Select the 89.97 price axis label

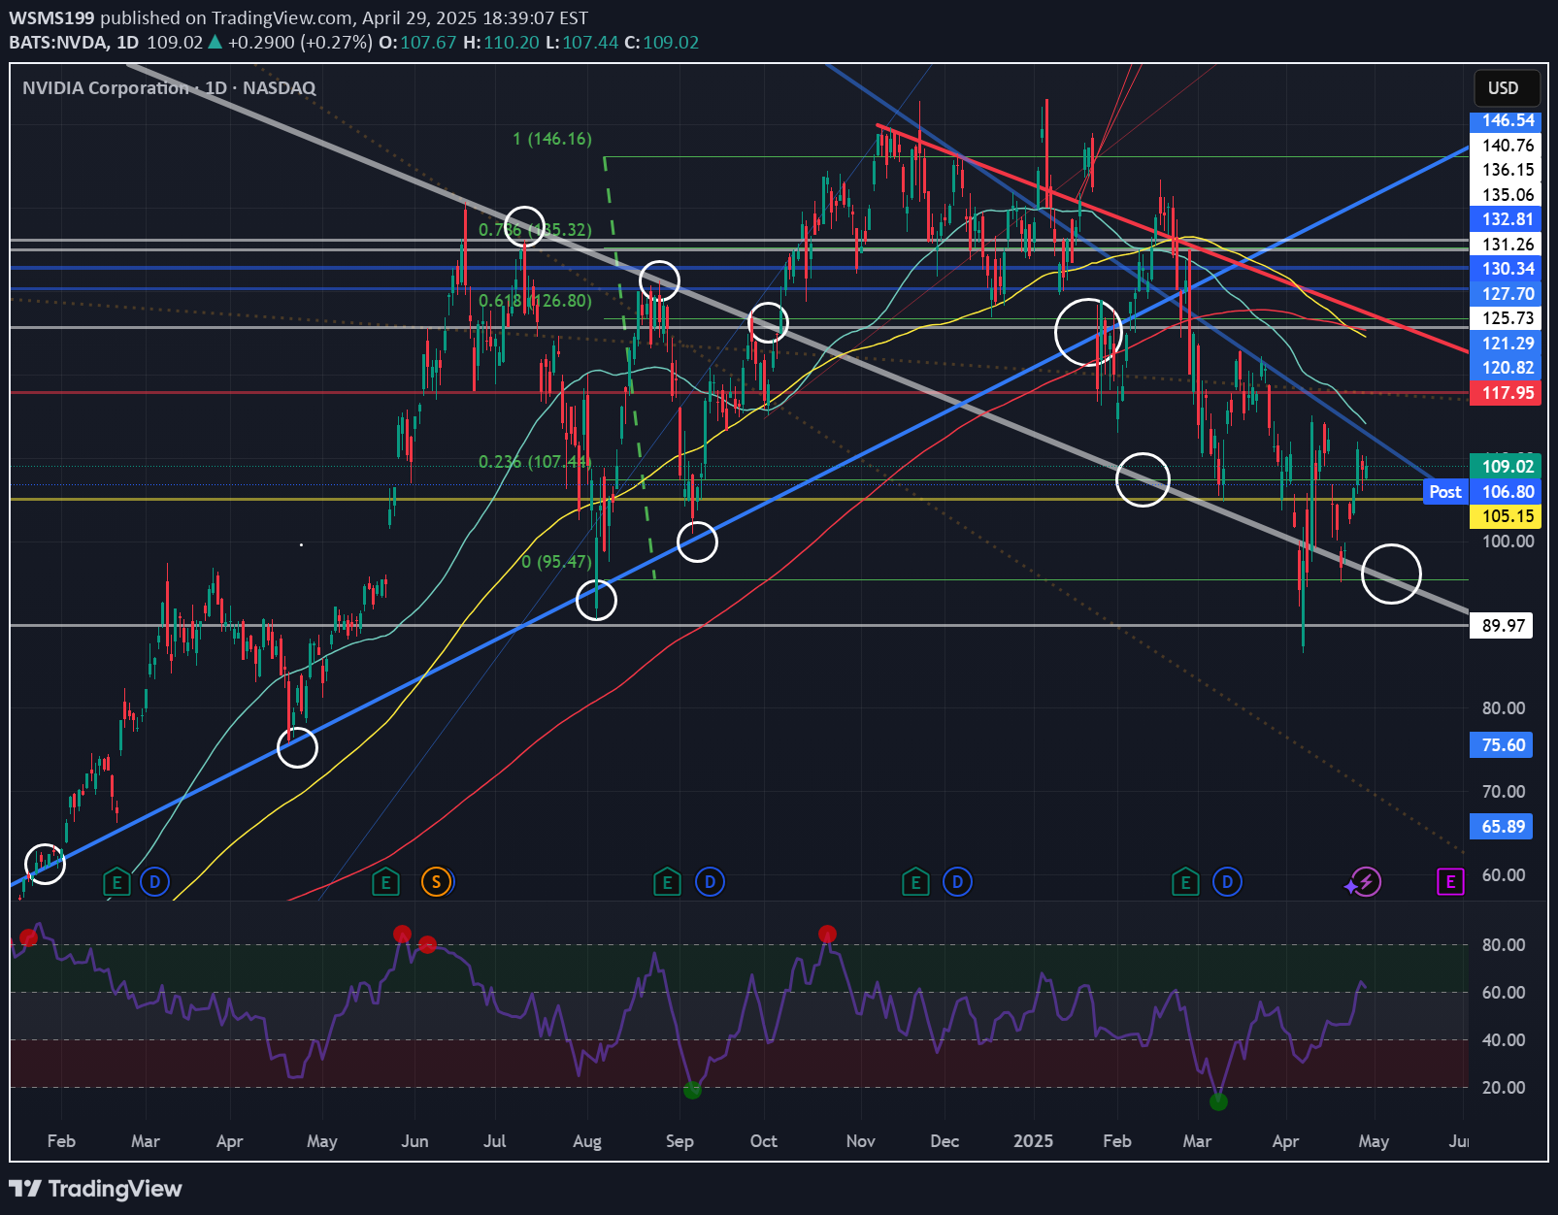click(x=1502, y=626)
